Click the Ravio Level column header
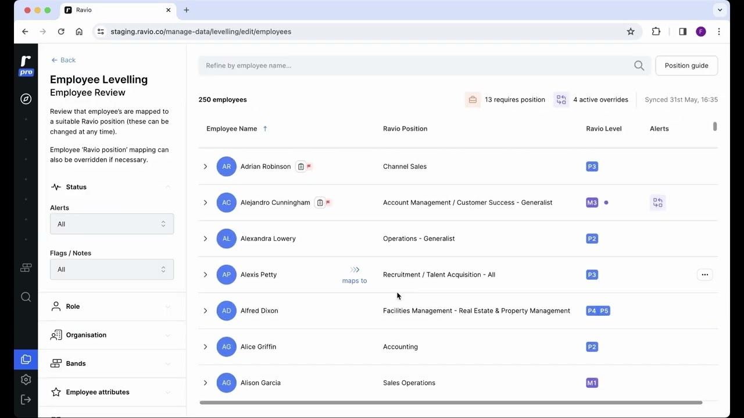 point(604,129)
